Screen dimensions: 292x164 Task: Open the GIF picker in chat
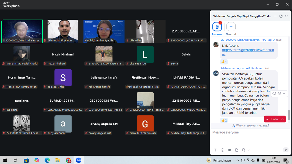pos(229,150)
